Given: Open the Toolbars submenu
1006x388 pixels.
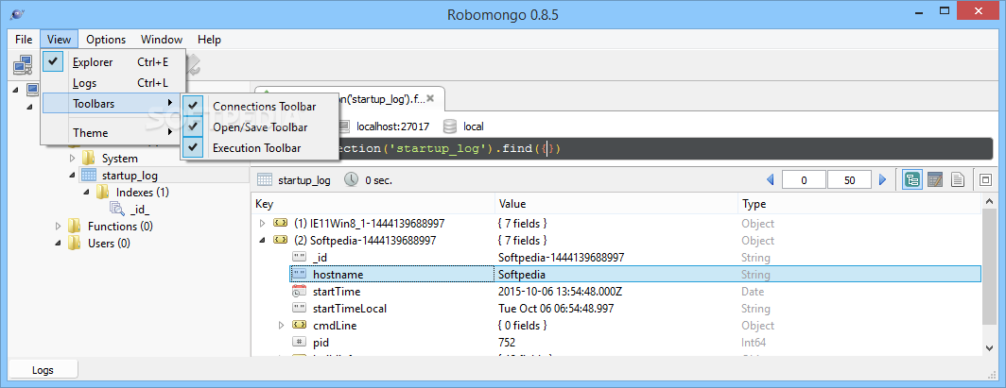Looking at the screenshot, I should click(x=113, y=103).
